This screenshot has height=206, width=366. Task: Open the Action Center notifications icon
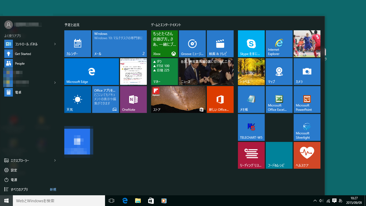pyautogui.click(x=334, y=201)
